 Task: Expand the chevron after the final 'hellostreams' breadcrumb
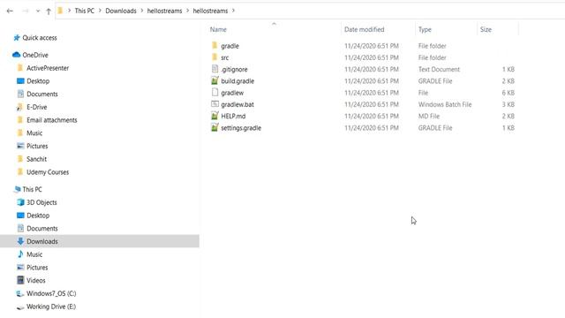coord(233,11)
